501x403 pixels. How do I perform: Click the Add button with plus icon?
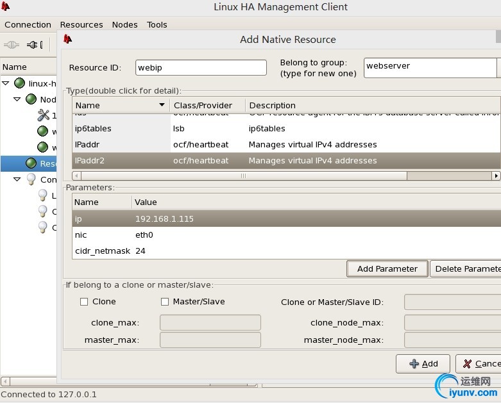(423, 364)
